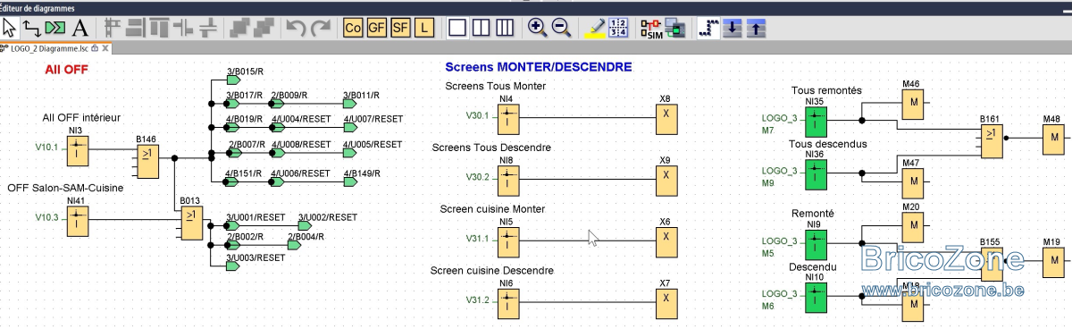Close the LOGO_2 Diagramme.lsc tab
Image resolution: width=1072 pixels, height=329 pixels.
coord(105,48)
